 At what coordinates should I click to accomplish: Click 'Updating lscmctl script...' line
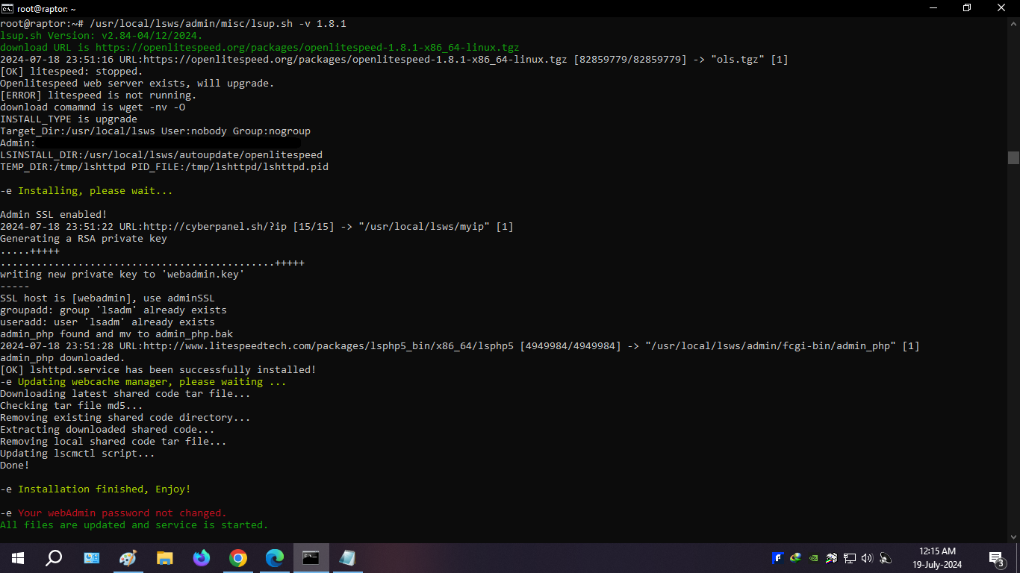tap(78, 454)
